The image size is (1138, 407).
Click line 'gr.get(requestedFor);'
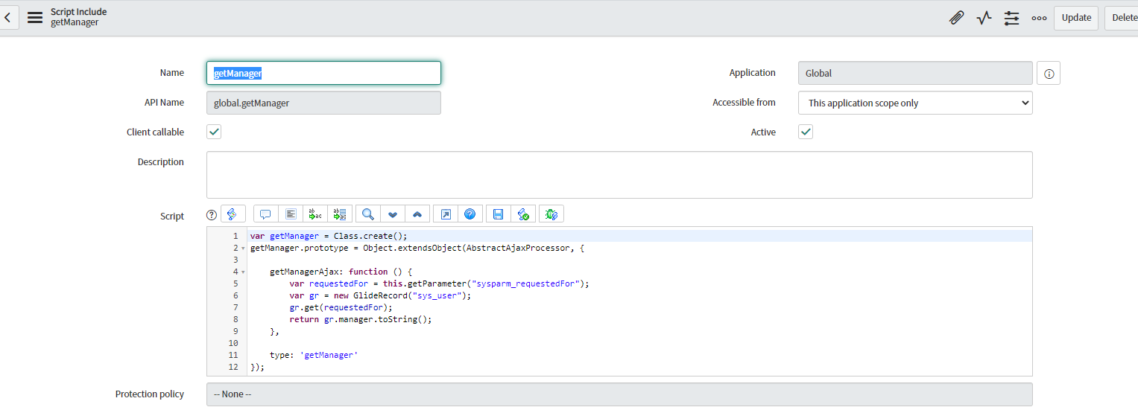(x=341, y=307)
